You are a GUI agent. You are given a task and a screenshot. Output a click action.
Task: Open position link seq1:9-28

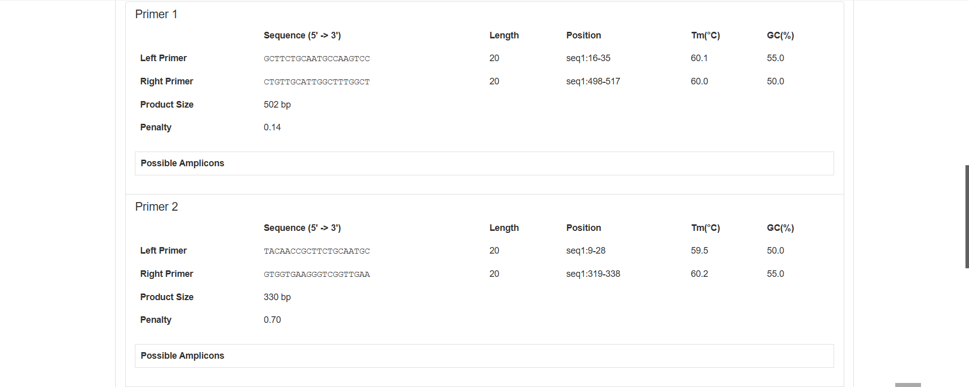(x=586, y=251)
